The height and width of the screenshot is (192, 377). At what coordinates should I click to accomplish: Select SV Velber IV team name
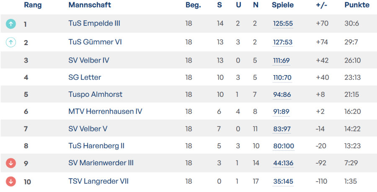coord(89,60)
